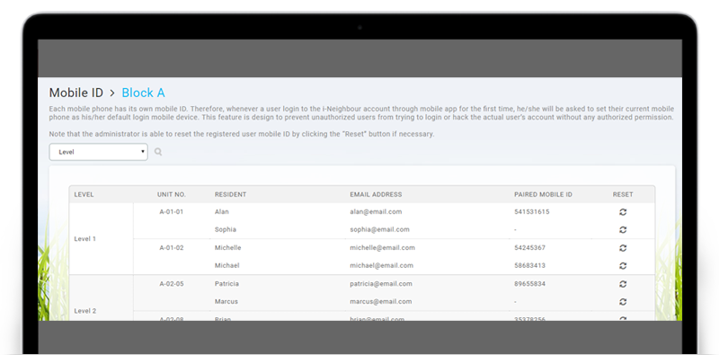Select unit A-01-01 cell
Screen dimensions: 719x355
pos(172,212)
